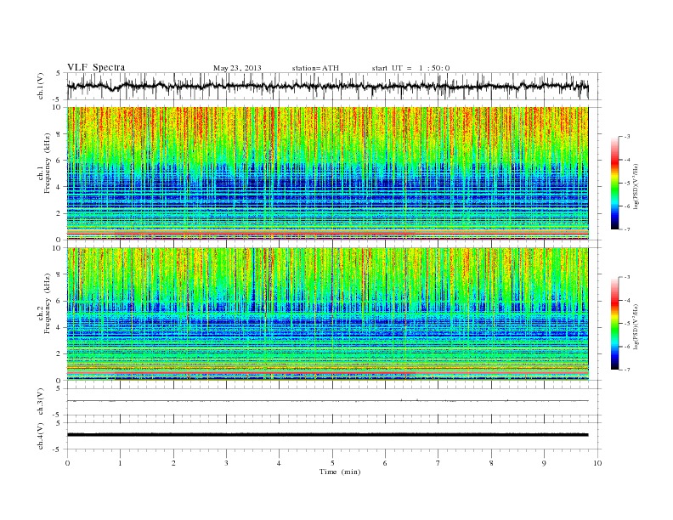
Task: Click the time axis tick label "8"
Action: (x=491, y=463)
